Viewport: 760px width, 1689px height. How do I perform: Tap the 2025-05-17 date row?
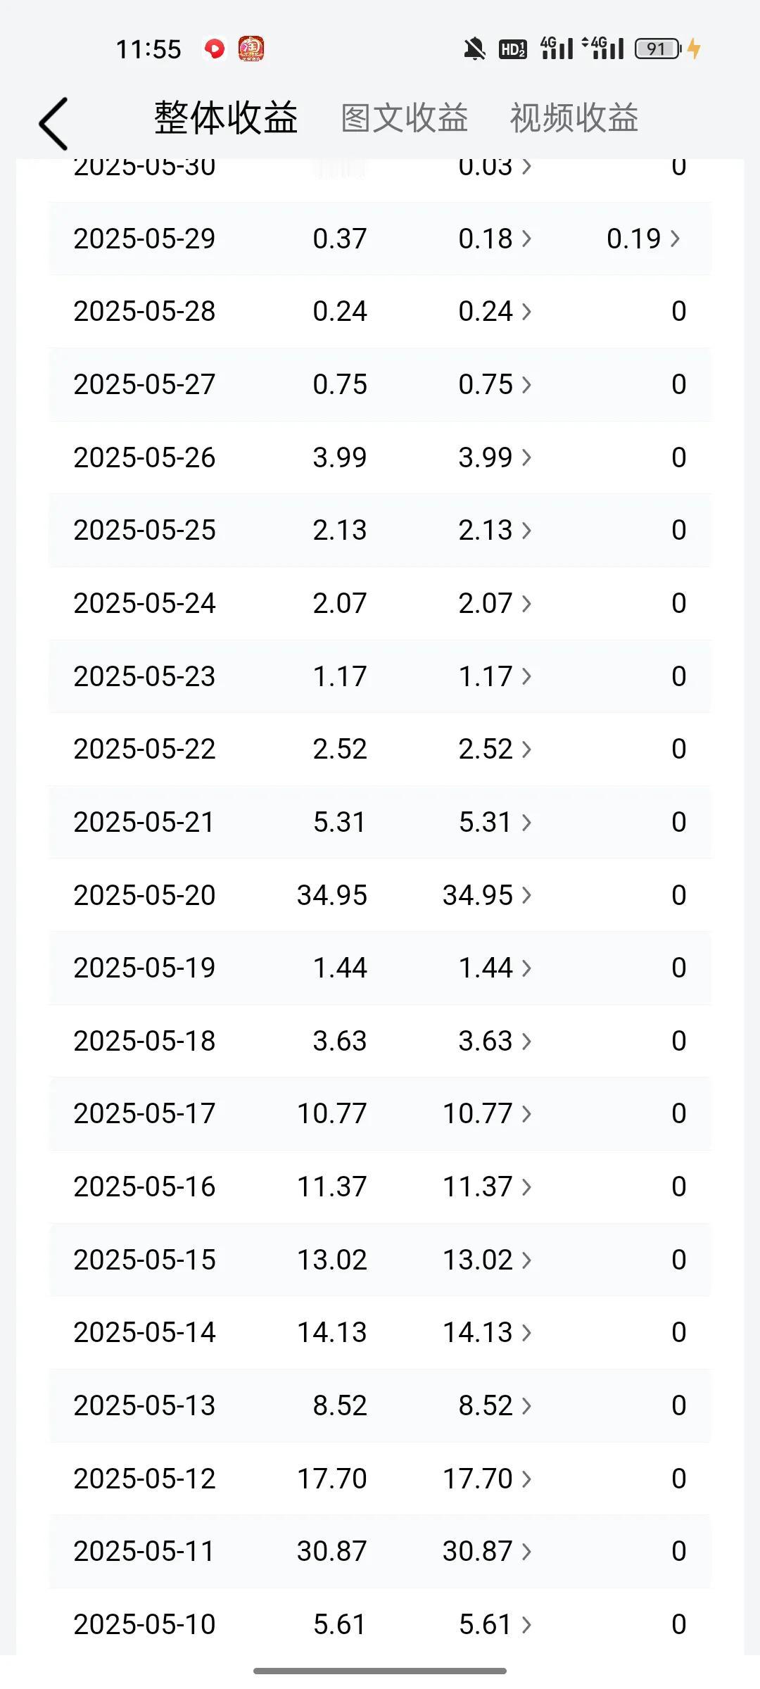(x=380, y=1113)
